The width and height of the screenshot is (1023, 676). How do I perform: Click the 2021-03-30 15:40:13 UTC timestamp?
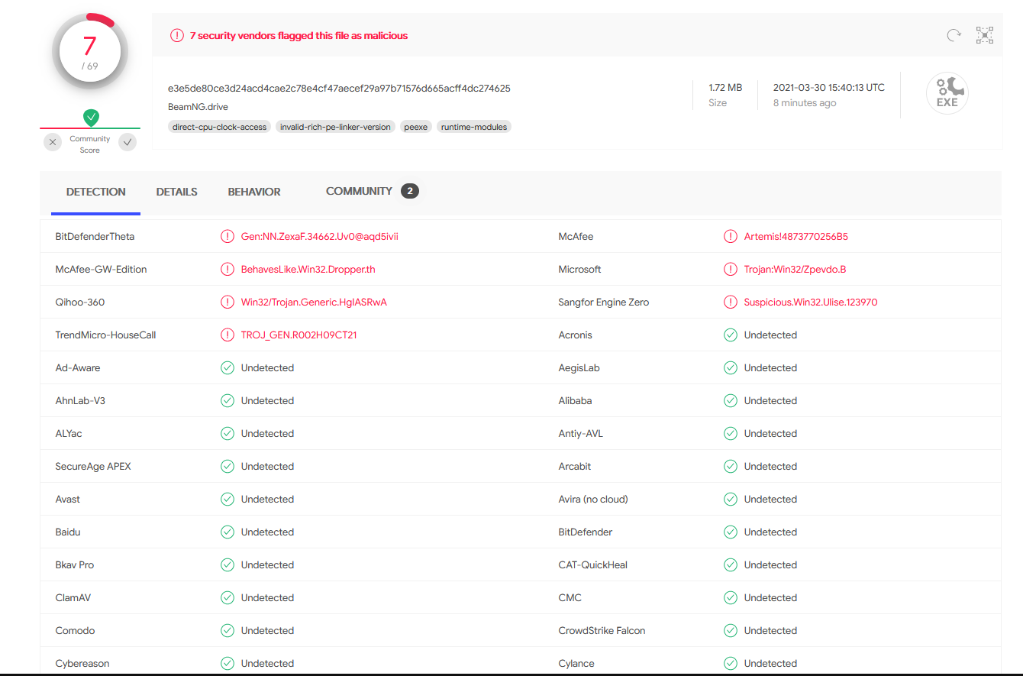[x=829, y=88]
